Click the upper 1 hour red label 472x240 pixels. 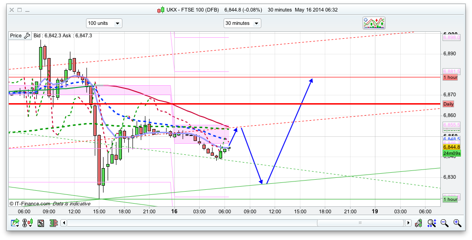(450, 77)
